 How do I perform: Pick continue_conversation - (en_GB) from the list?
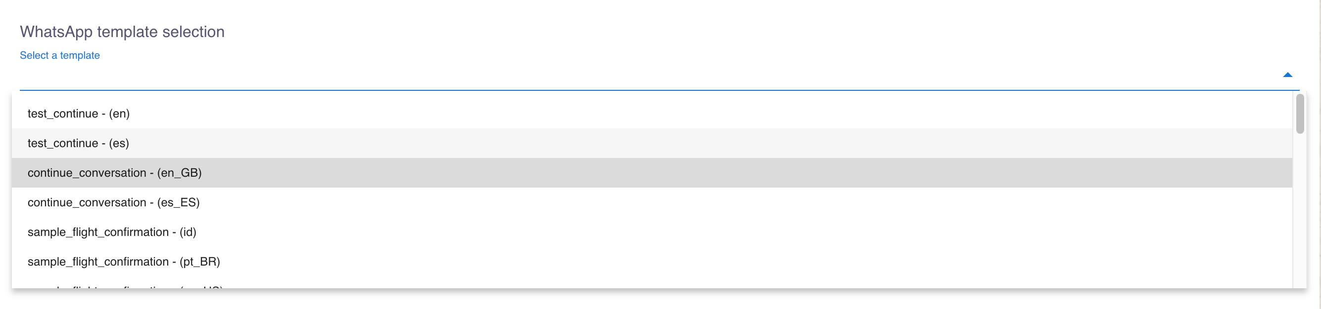pos(114,173)
